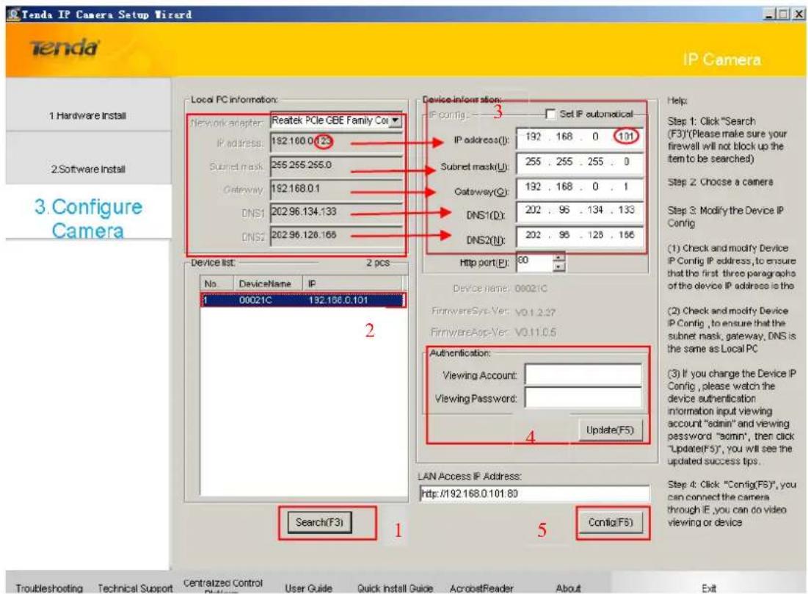The height and width of the screenshot is (594, 808).
Task: Open the 1 Hardware Install step
Action: pyautogui.click(x=87, y=115)
